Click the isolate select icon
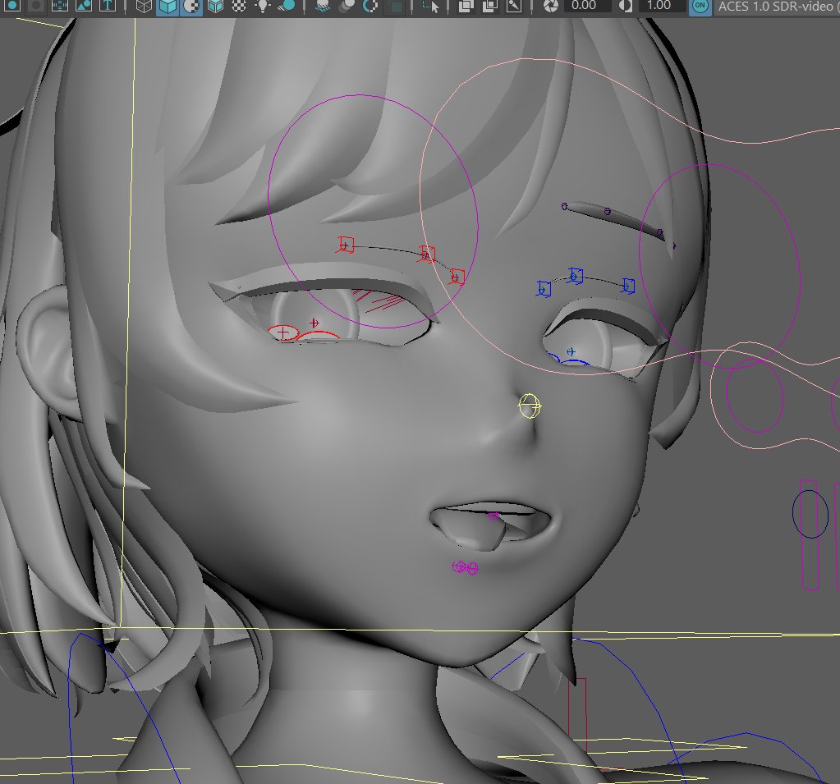Image resolution: width=840 pixels, height=784 pixels. 431,6
